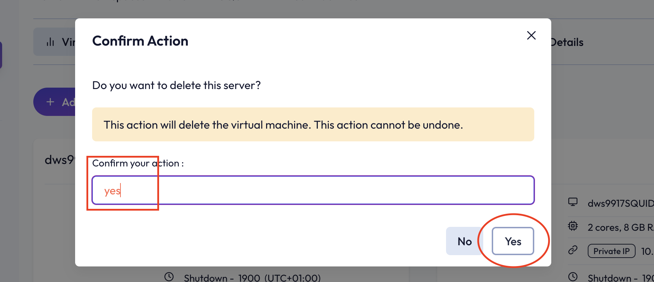Image resolution: width=654 pixels, height=282 pixels.
Task: Click the 'Do you want to delete this server?' text
Action: pos(176,85)
